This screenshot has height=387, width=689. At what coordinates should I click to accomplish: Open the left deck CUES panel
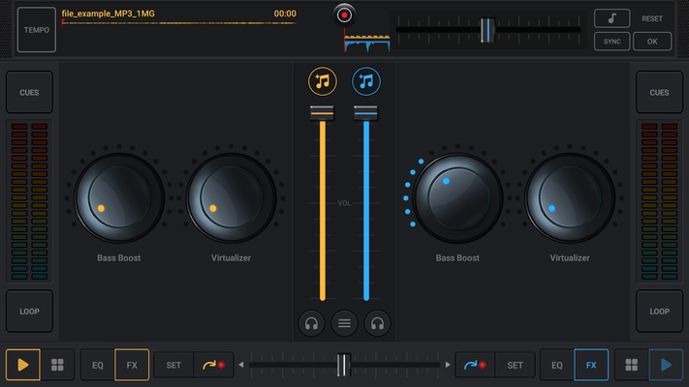click(x=29, y=92)
